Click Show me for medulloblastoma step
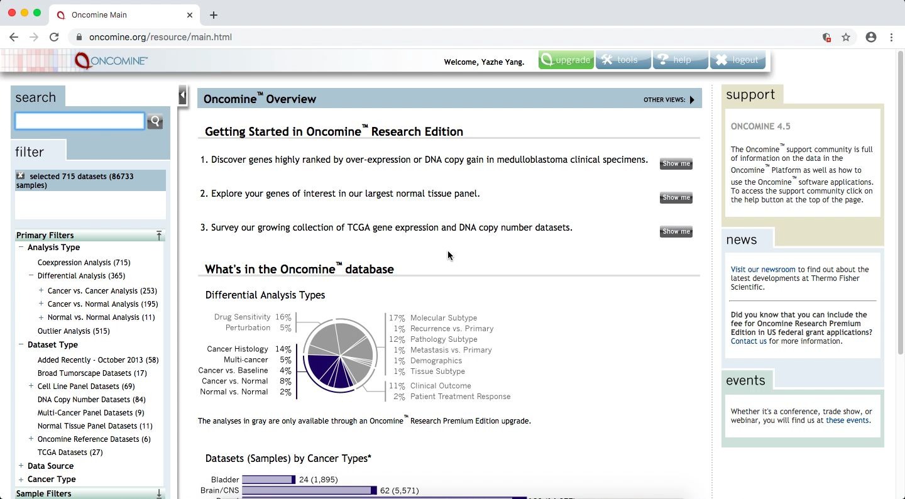 coord(676,164)
